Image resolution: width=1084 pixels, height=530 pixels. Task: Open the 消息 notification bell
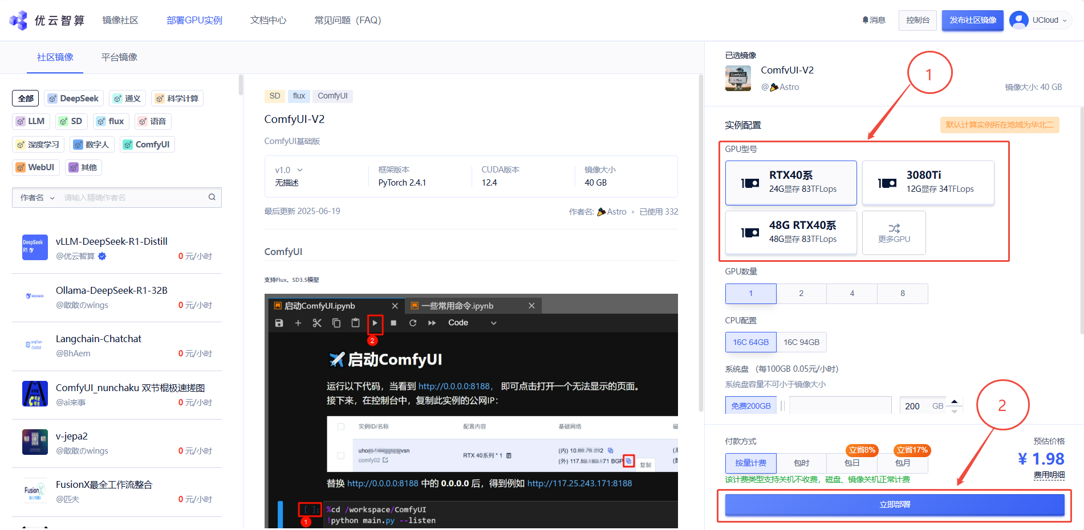pos(865,20)
